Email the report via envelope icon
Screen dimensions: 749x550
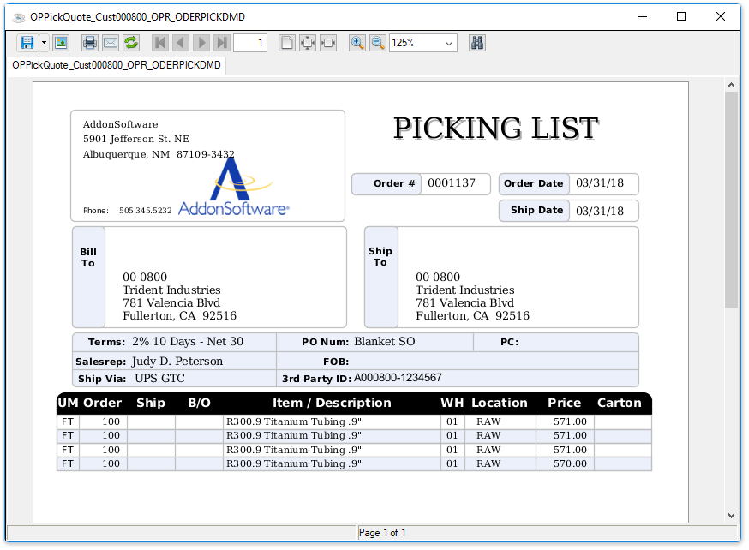pos(111,43)
